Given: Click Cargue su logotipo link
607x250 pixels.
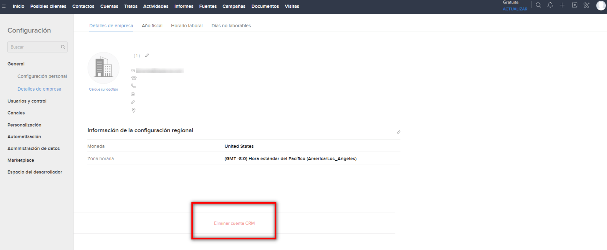Looking at the screenshot, I should [x=103, y=89].
